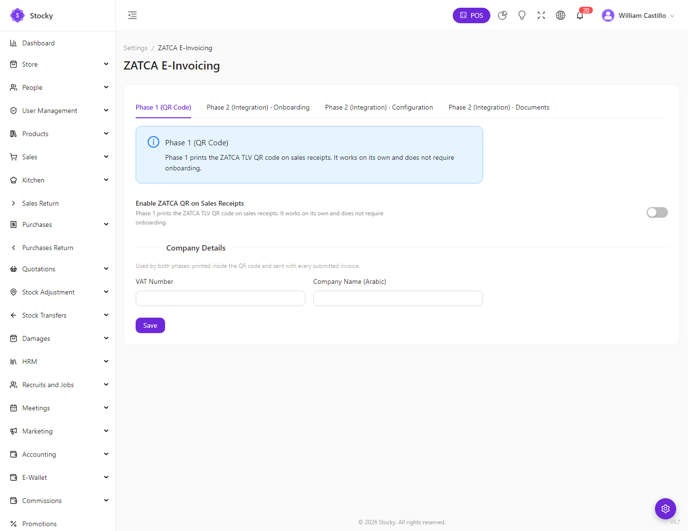Expand the Store menu chevron
This screenshot has height=531, width=695.
pyautogui.click(x=106, y=64)
